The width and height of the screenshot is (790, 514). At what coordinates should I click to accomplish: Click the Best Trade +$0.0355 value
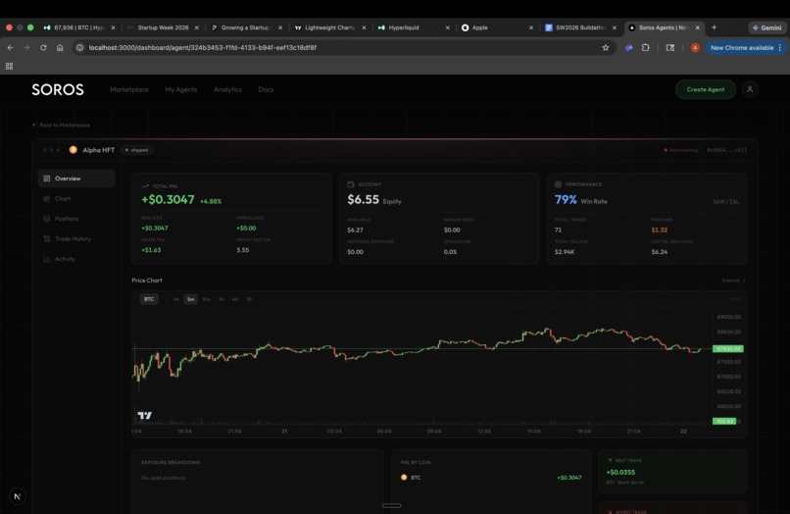tap(620, 473)
